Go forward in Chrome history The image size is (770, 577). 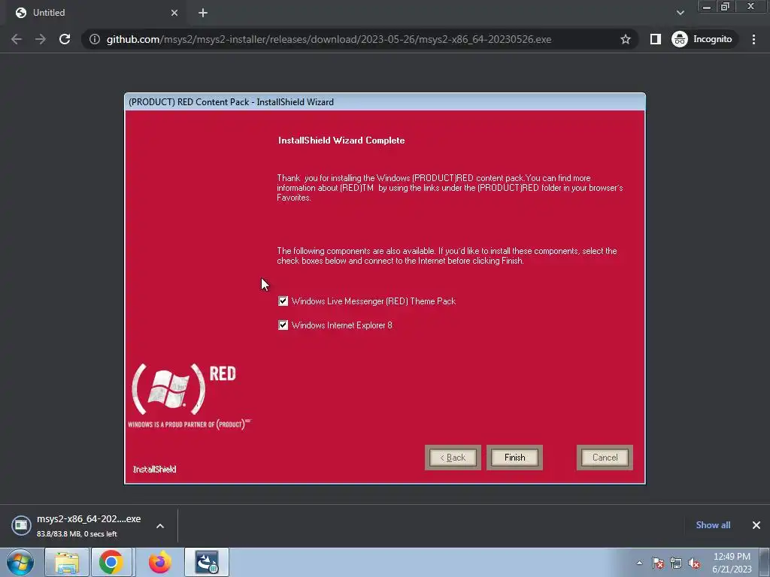tap(41, 39)
